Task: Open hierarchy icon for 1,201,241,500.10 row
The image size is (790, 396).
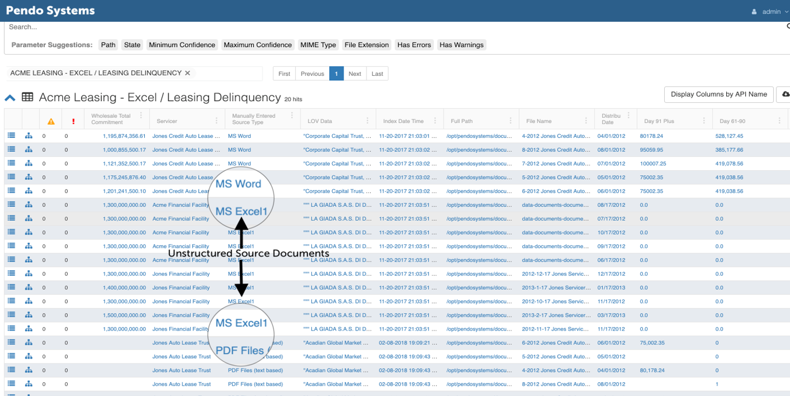Action: 29,191
